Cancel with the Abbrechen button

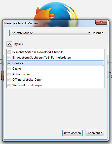point(95,133)
